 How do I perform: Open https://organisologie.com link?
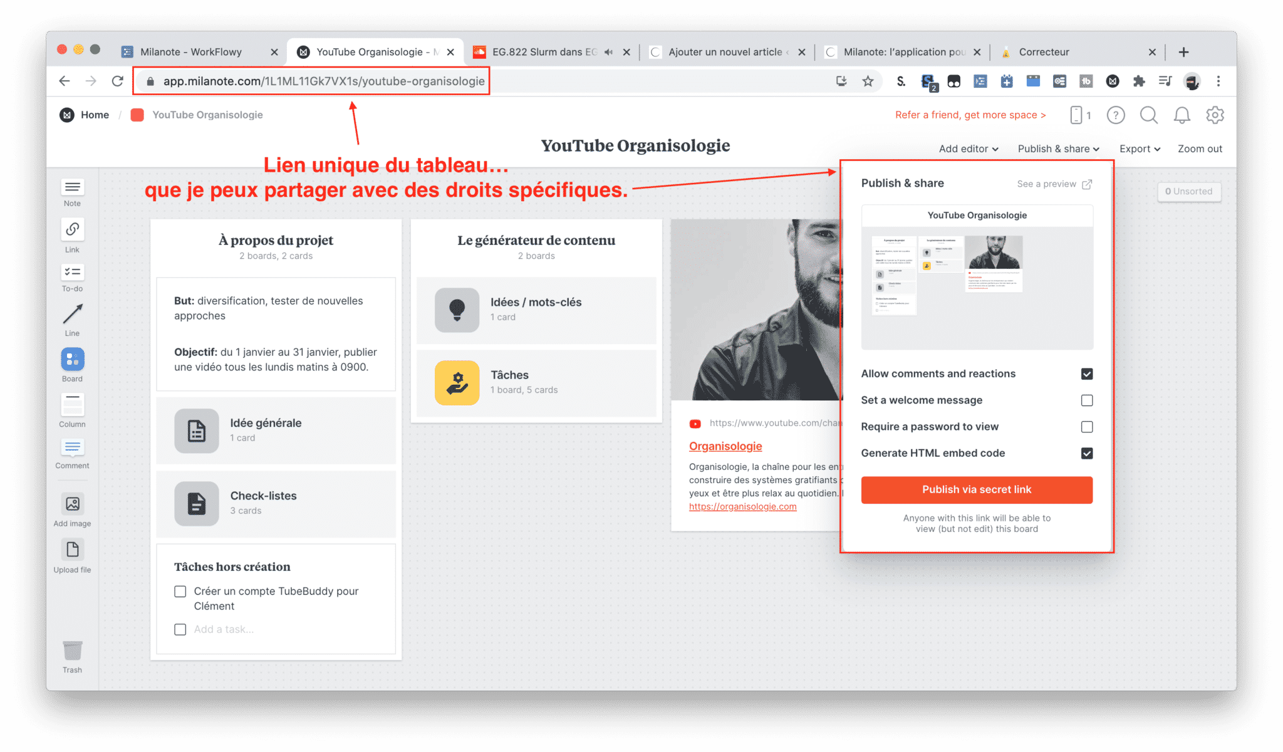(x=742, y=507)
